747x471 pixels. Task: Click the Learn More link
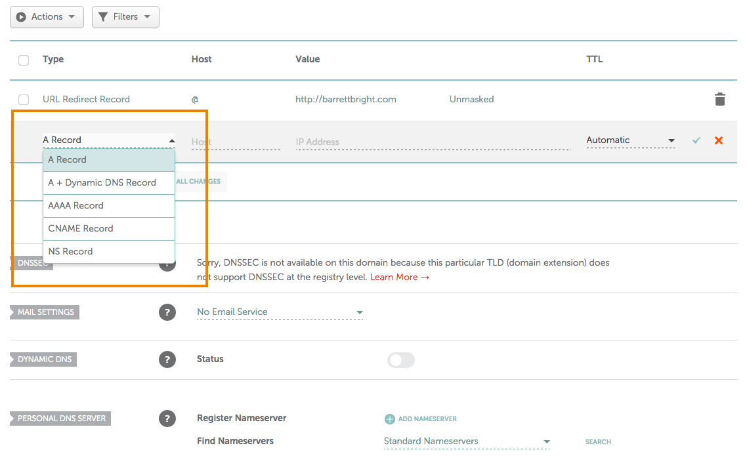[399, 277]
